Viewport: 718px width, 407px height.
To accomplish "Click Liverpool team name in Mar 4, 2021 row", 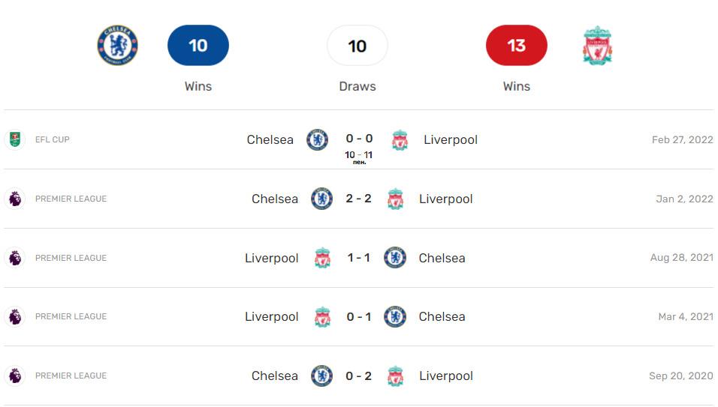I will coord(272,316).
